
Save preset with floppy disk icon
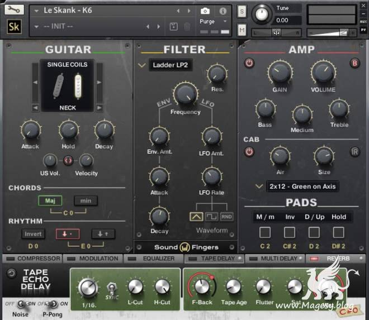tap(174, 27)
